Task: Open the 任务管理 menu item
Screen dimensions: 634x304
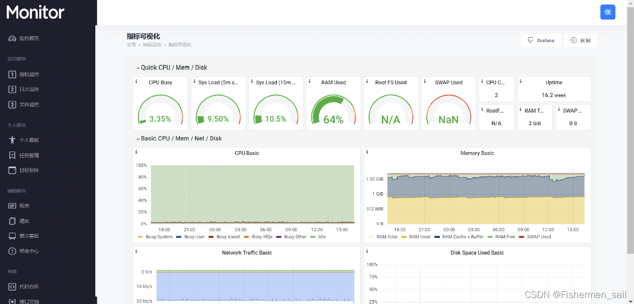Action: coord(29,156)
